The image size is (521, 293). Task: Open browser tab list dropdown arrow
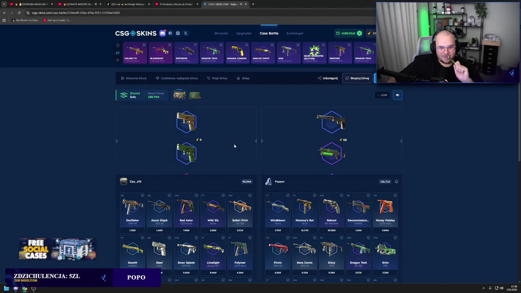4,4
